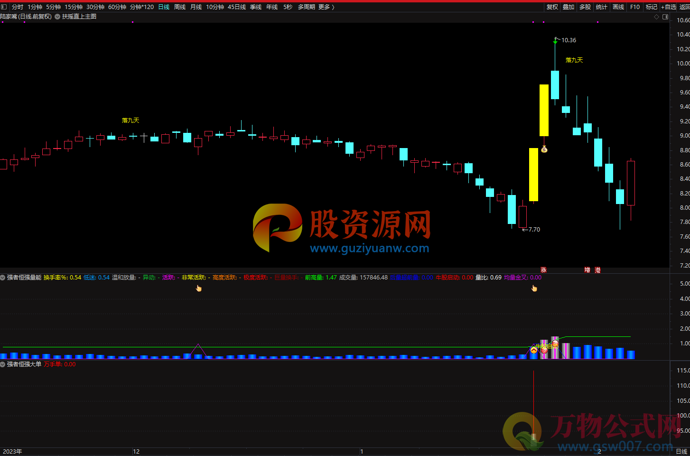Open the 统计 statistics button
This screenshot has width=690, height=456.
click(x=601, y=7)
